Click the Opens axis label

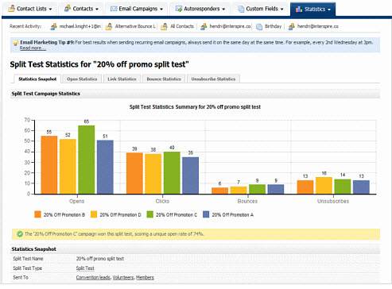tap(76, 201)
